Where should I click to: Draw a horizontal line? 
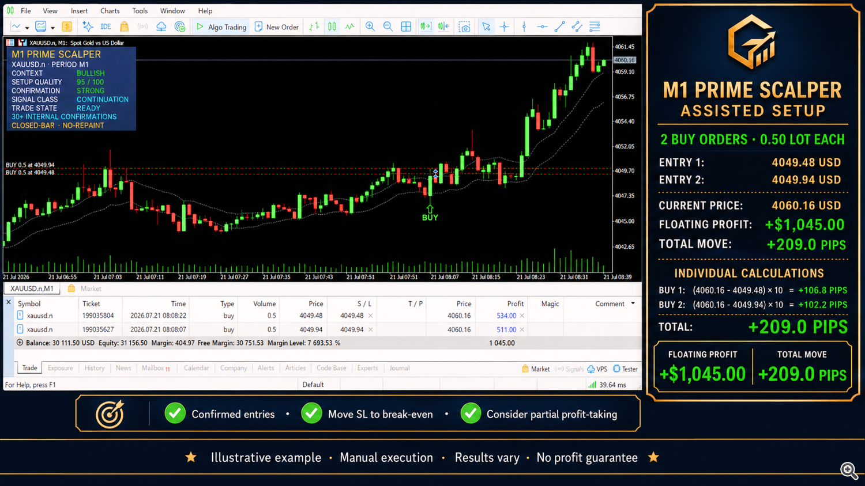[x=542, y=26]
